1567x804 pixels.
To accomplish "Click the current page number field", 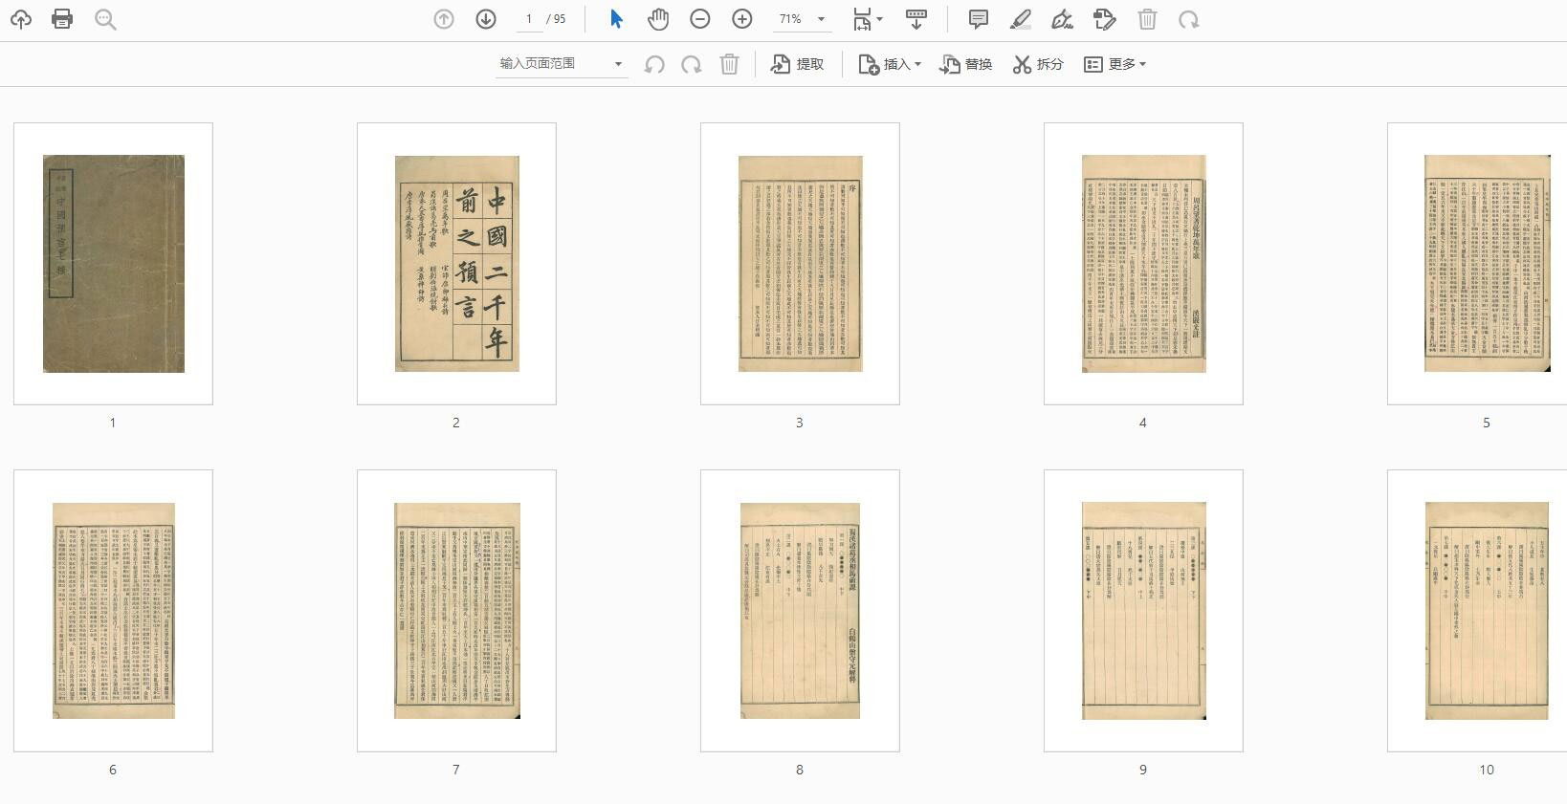I will [528, 19].
